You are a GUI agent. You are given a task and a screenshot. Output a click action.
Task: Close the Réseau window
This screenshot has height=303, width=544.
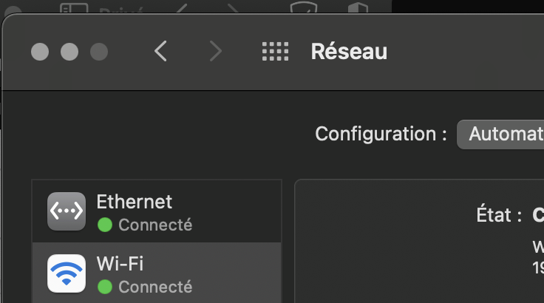click(40, 52)
